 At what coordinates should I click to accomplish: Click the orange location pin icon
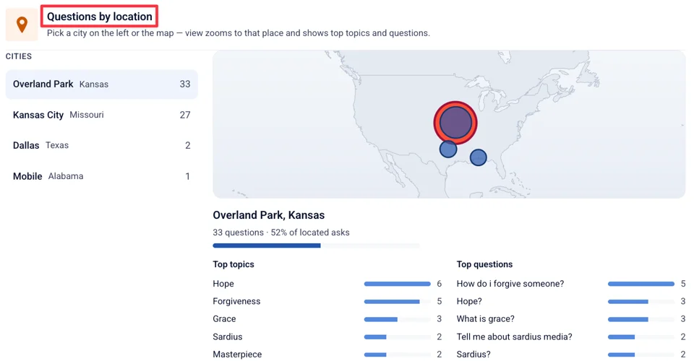pos(22,25)
